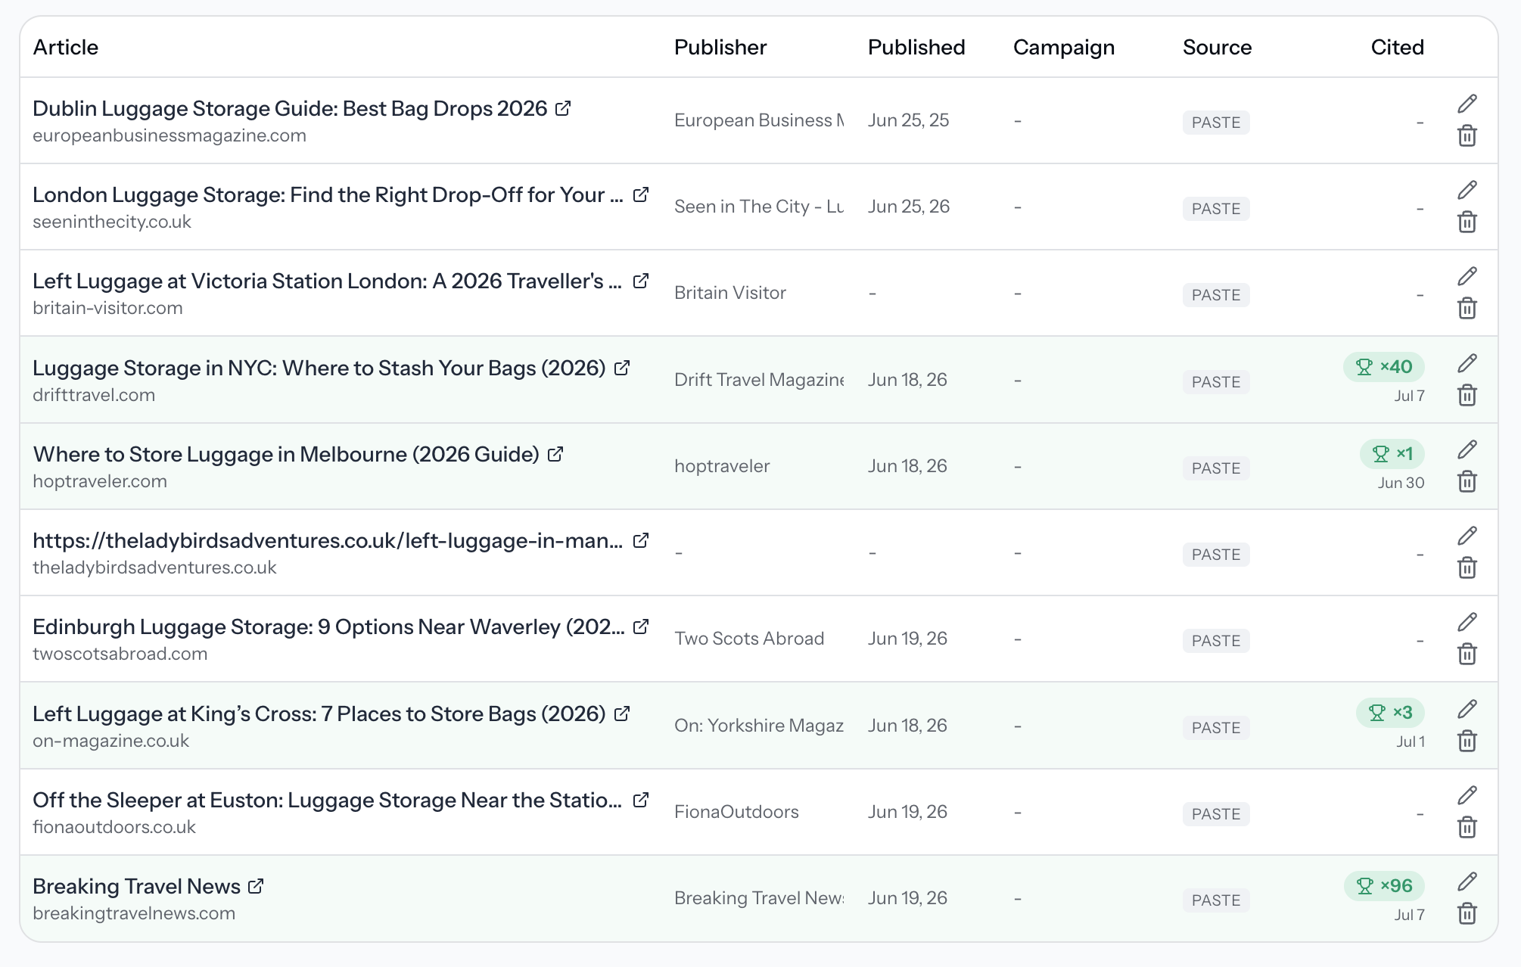
Task: Click the Publisher column header
Action: point(720,47)
